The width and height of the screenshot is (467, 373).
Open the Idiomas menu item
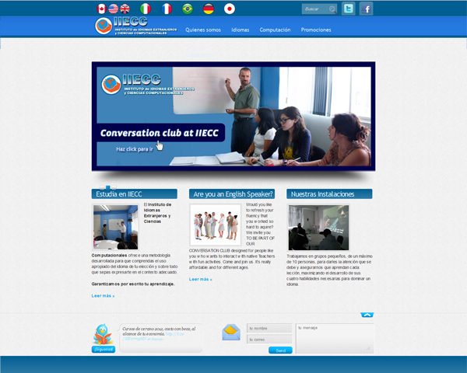pyautogui.click(x=241, y=30)
